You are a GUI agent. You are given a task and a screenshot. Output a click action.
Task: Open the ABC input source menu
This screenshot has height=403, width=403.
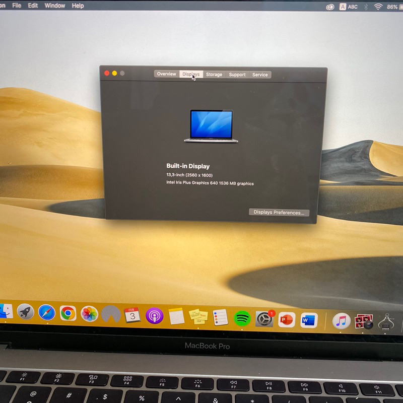coord(349,7)
